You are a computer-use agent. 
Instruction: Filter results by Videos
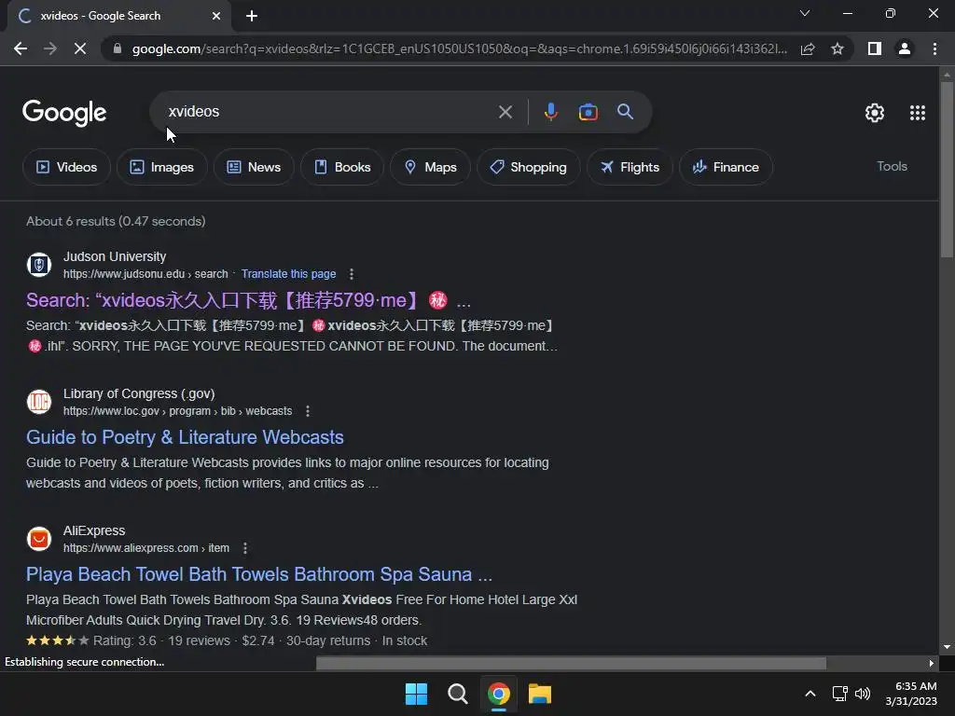point(66,167)
